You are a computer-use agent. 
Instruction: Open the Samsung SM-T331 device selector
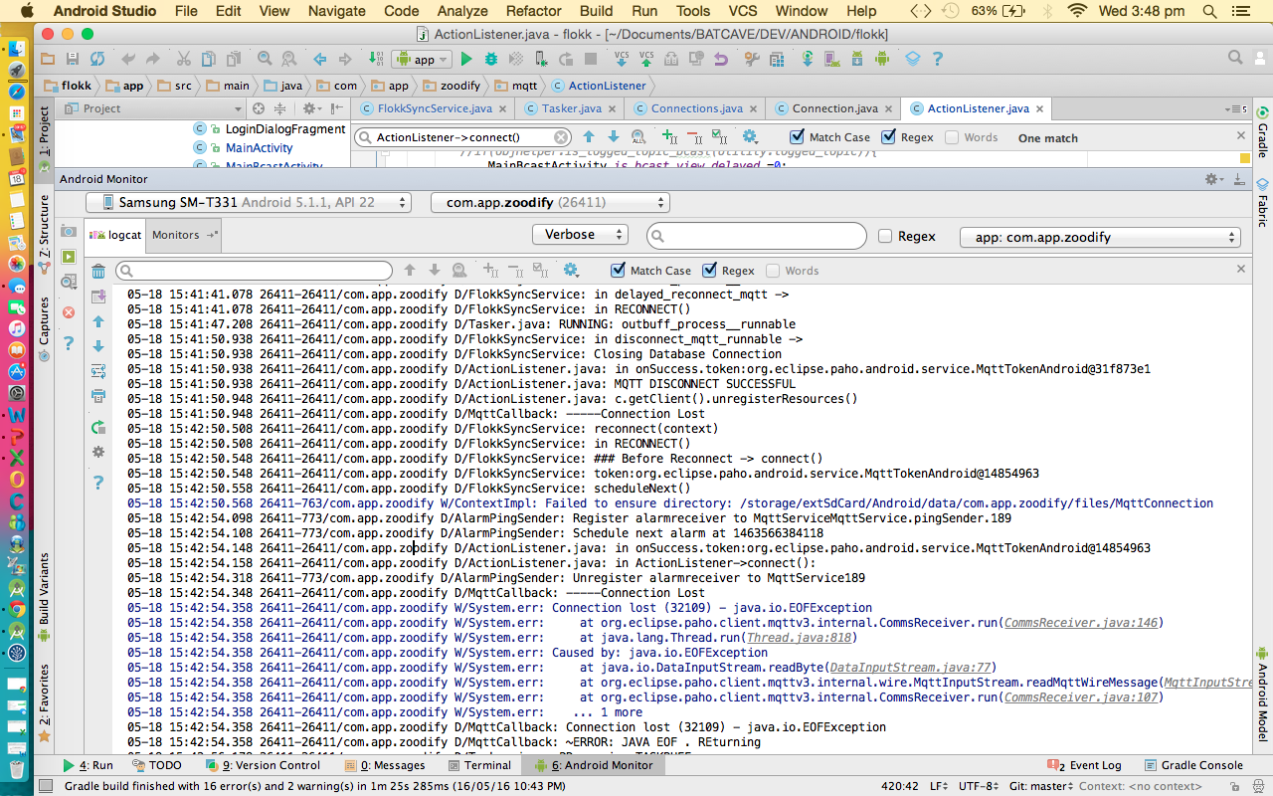point(248,203)
